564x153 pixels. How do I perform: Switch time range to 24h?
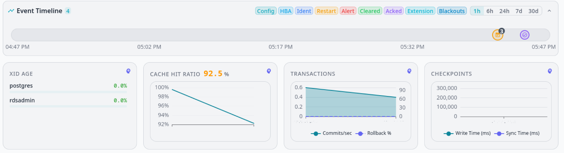(504, 11)
